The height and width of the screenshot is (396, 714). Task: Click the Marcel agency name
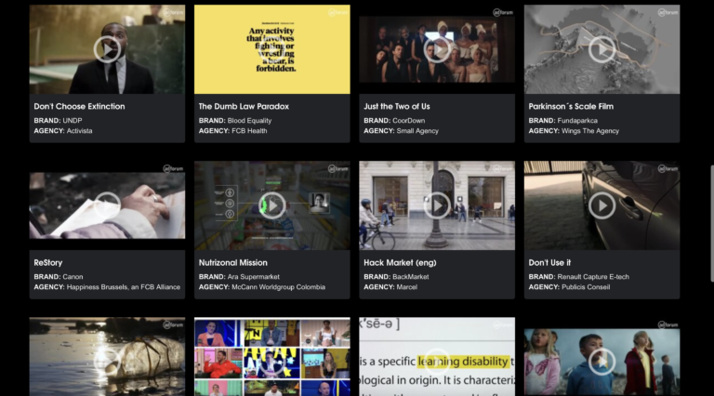(x=406, y=287)
